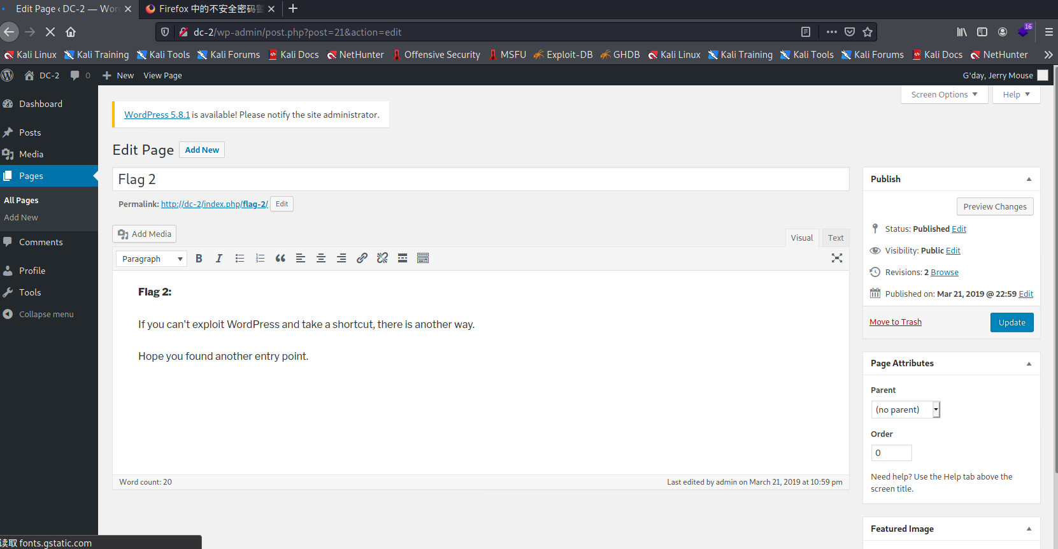Stop page loading in Firefox

(50, 32)
